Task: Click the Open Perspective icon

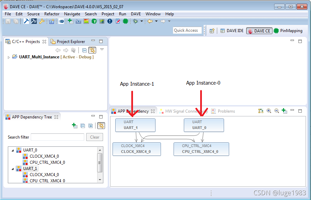Action: pyautogui.click(x=212, y=31)
